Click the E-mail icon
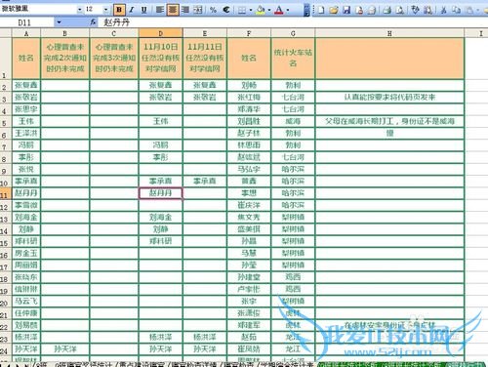 click(372, 10)
